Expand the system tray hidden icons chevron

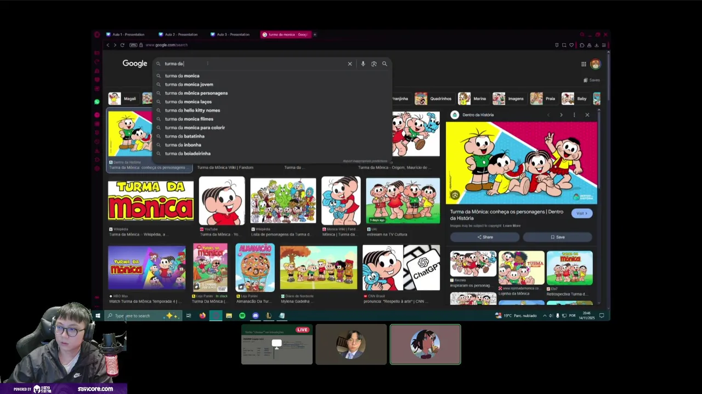tap(545, 316)
